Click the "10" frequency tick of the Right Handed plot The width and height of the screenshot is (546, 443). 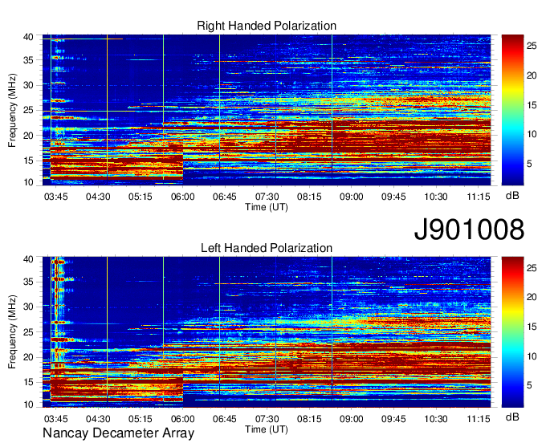(x=28, y=182)
